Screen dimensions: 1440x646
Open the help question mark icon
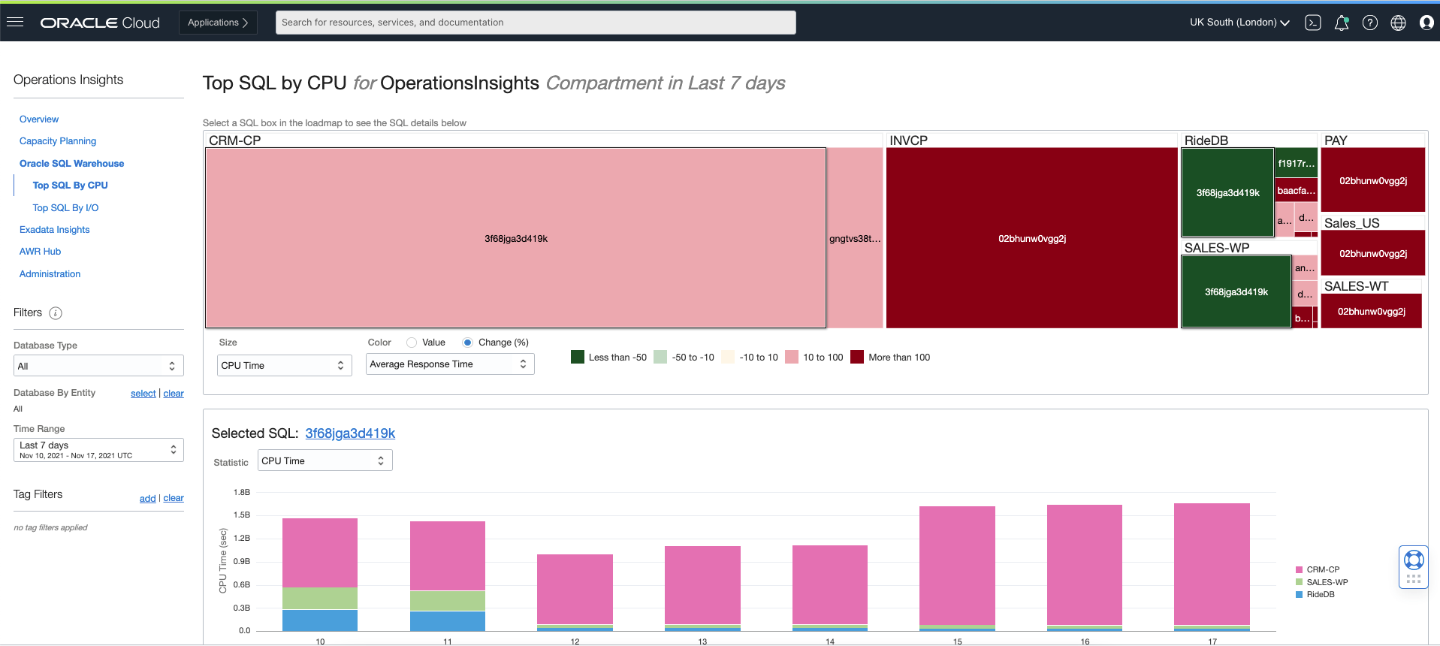tap(1370, 23)
